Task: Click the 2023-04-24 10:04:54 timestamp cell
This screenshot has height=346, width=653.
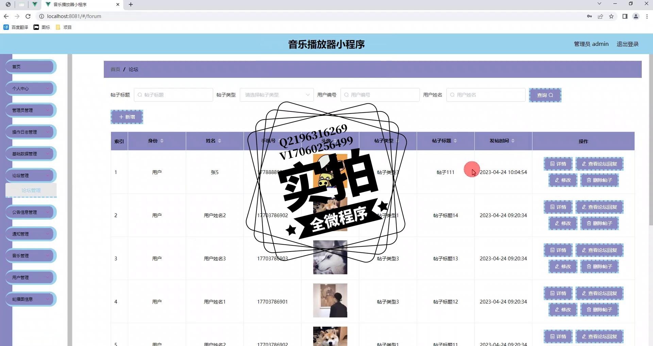Action: point(503,172)
